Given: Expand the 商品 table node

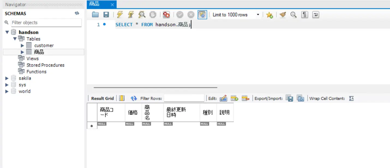Looking at the screenshot, I should [x=22, y=52].
